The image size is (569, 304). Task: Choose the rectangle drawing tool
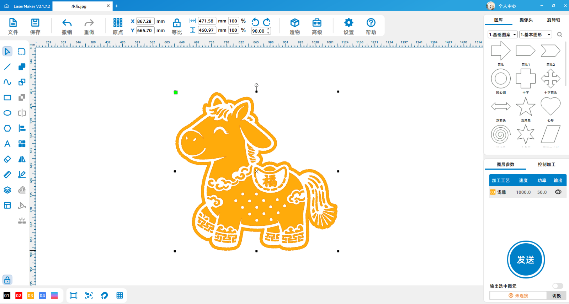[7, 97]
